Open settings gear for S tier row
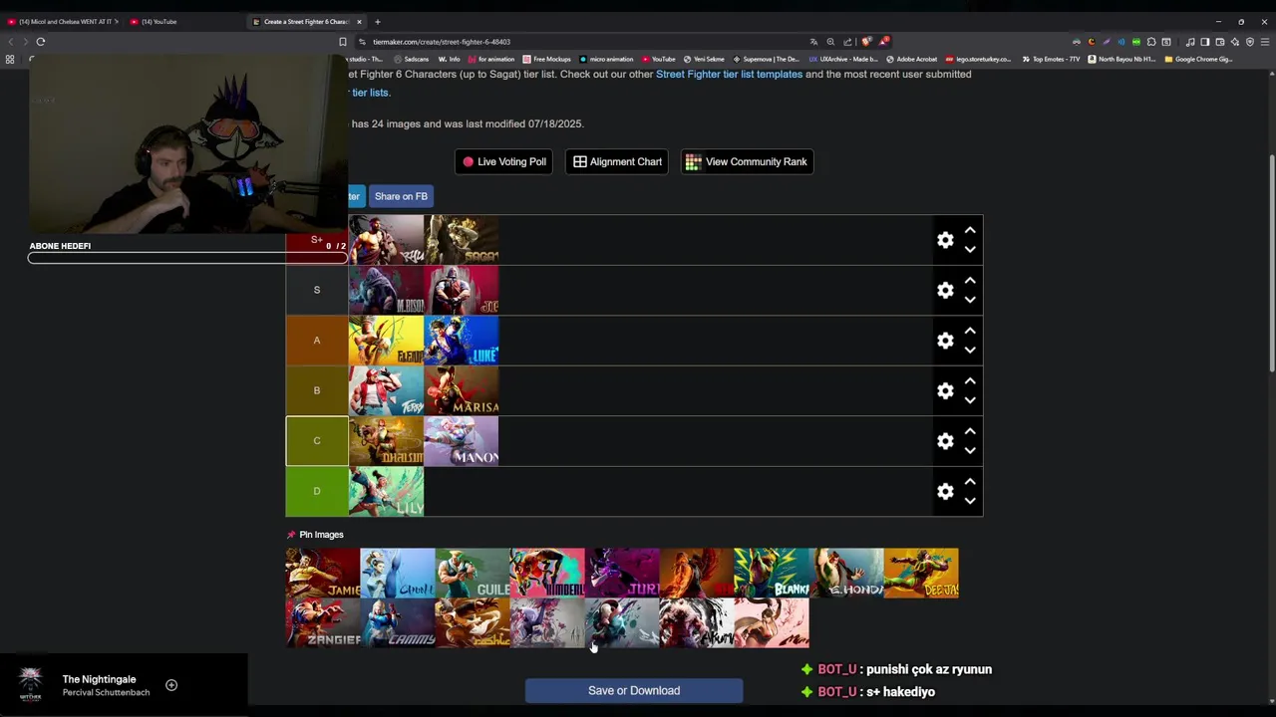This screenshot has height=717, width=1276. point(945,290)
